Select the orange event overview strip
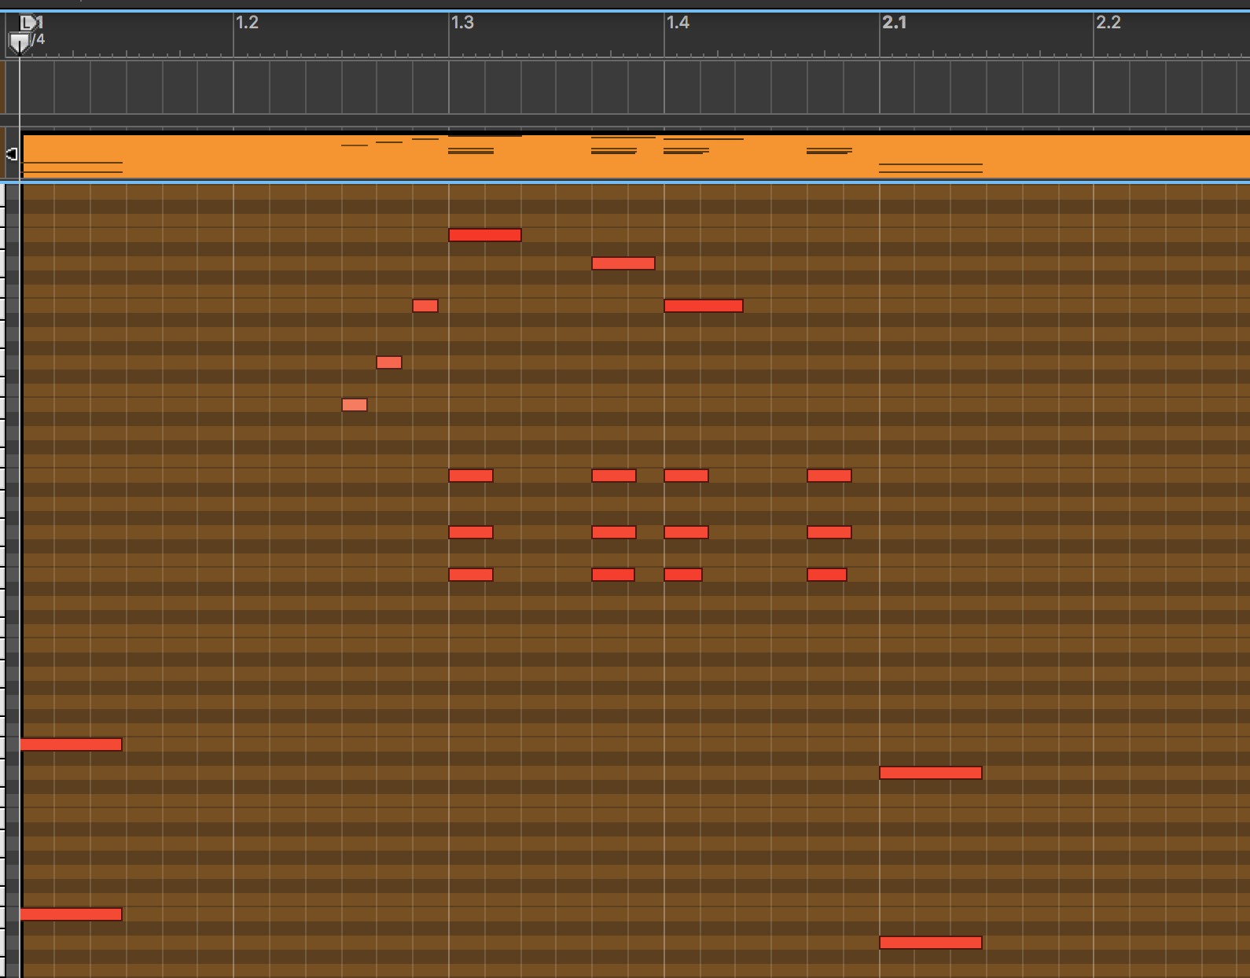 coord(635,156)
